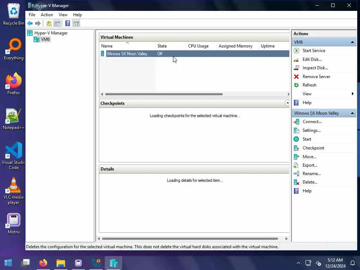360x270 pixels.
Task: Click the Delete icon in Actions
Action: click(x=296, y=182)
